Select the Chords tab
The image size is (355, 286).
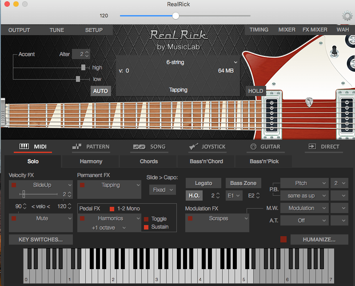coord(149,161)
